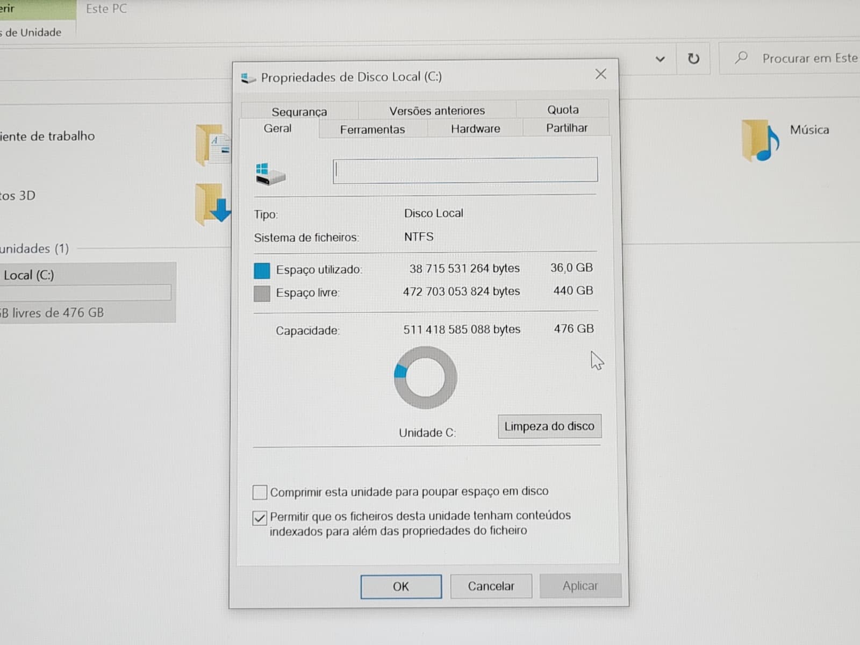This screenshot has width=860, height=645.
Task: Open the Ferramentas tab
Action: click(x=372, y=129)
